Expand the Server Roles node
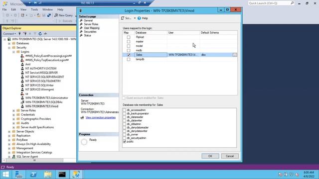The image size is (319, 179). (x=13, y=110)
